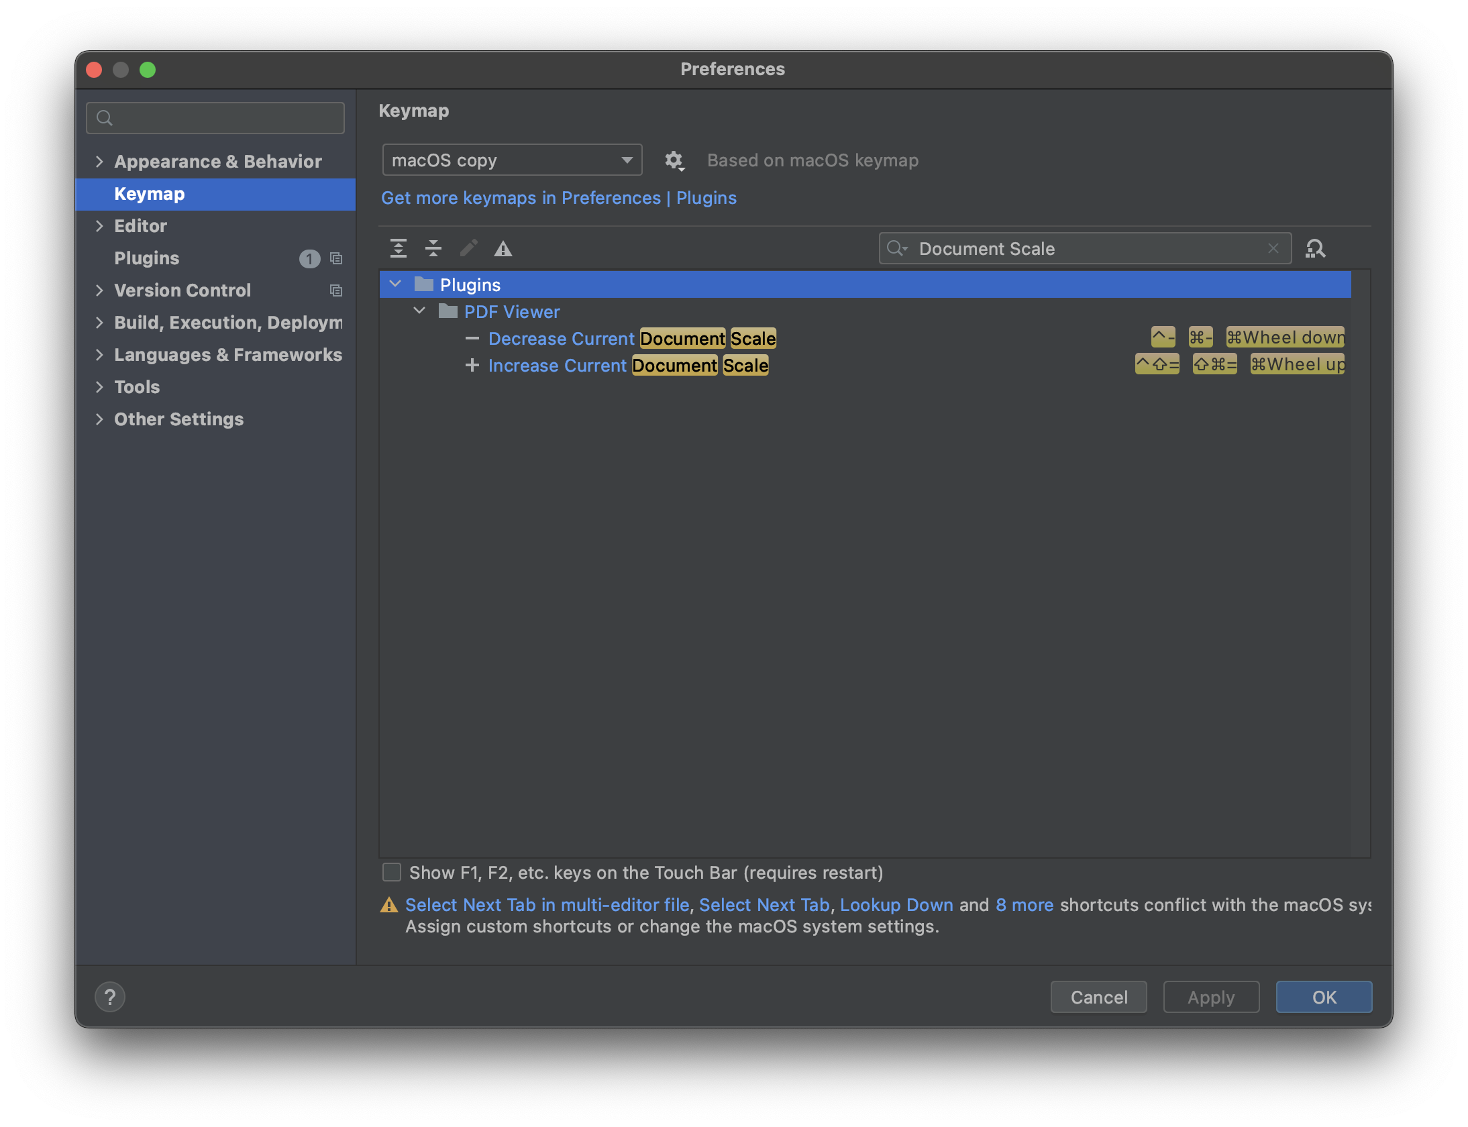Screen dimensions: 1468x1127
Task: Enable Show F1, F2 keys on Touch Bar
Action: click(x=391, y=872)
